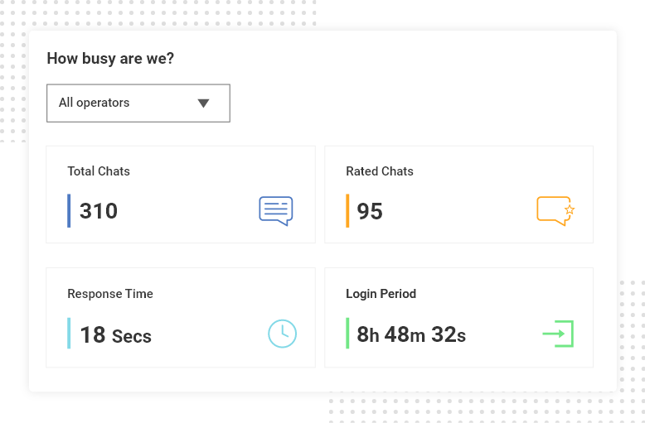Click the 8h 48m 32s login value
Image resolution: width=645 pixels, height=423 pixels.
pyautogui.click(x=411, y=334)
